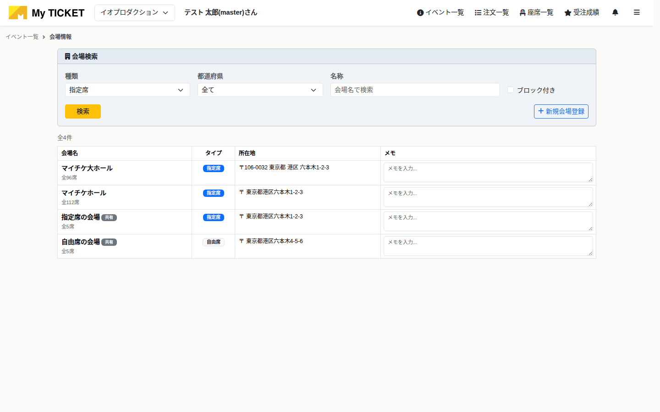660x412 pixels.
Task: Open the マイチケ大ホール venue
Action: tap(87, 168)
